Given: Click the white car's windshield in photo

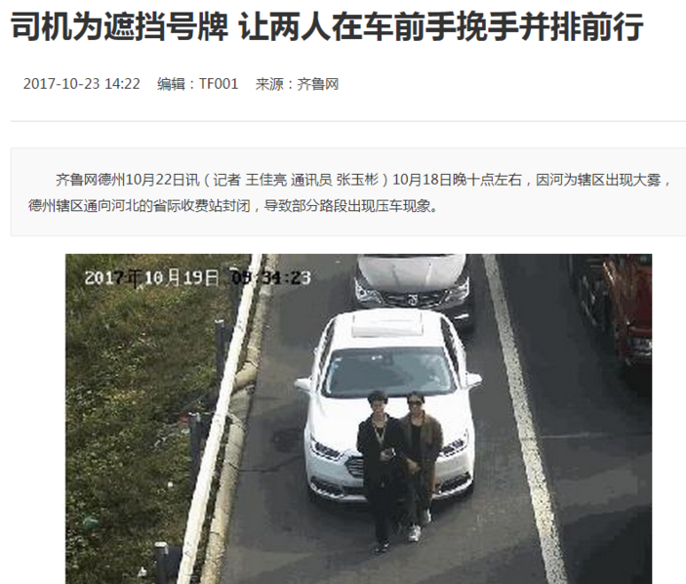Looking at the screenshot, I should tap(388, 372).
